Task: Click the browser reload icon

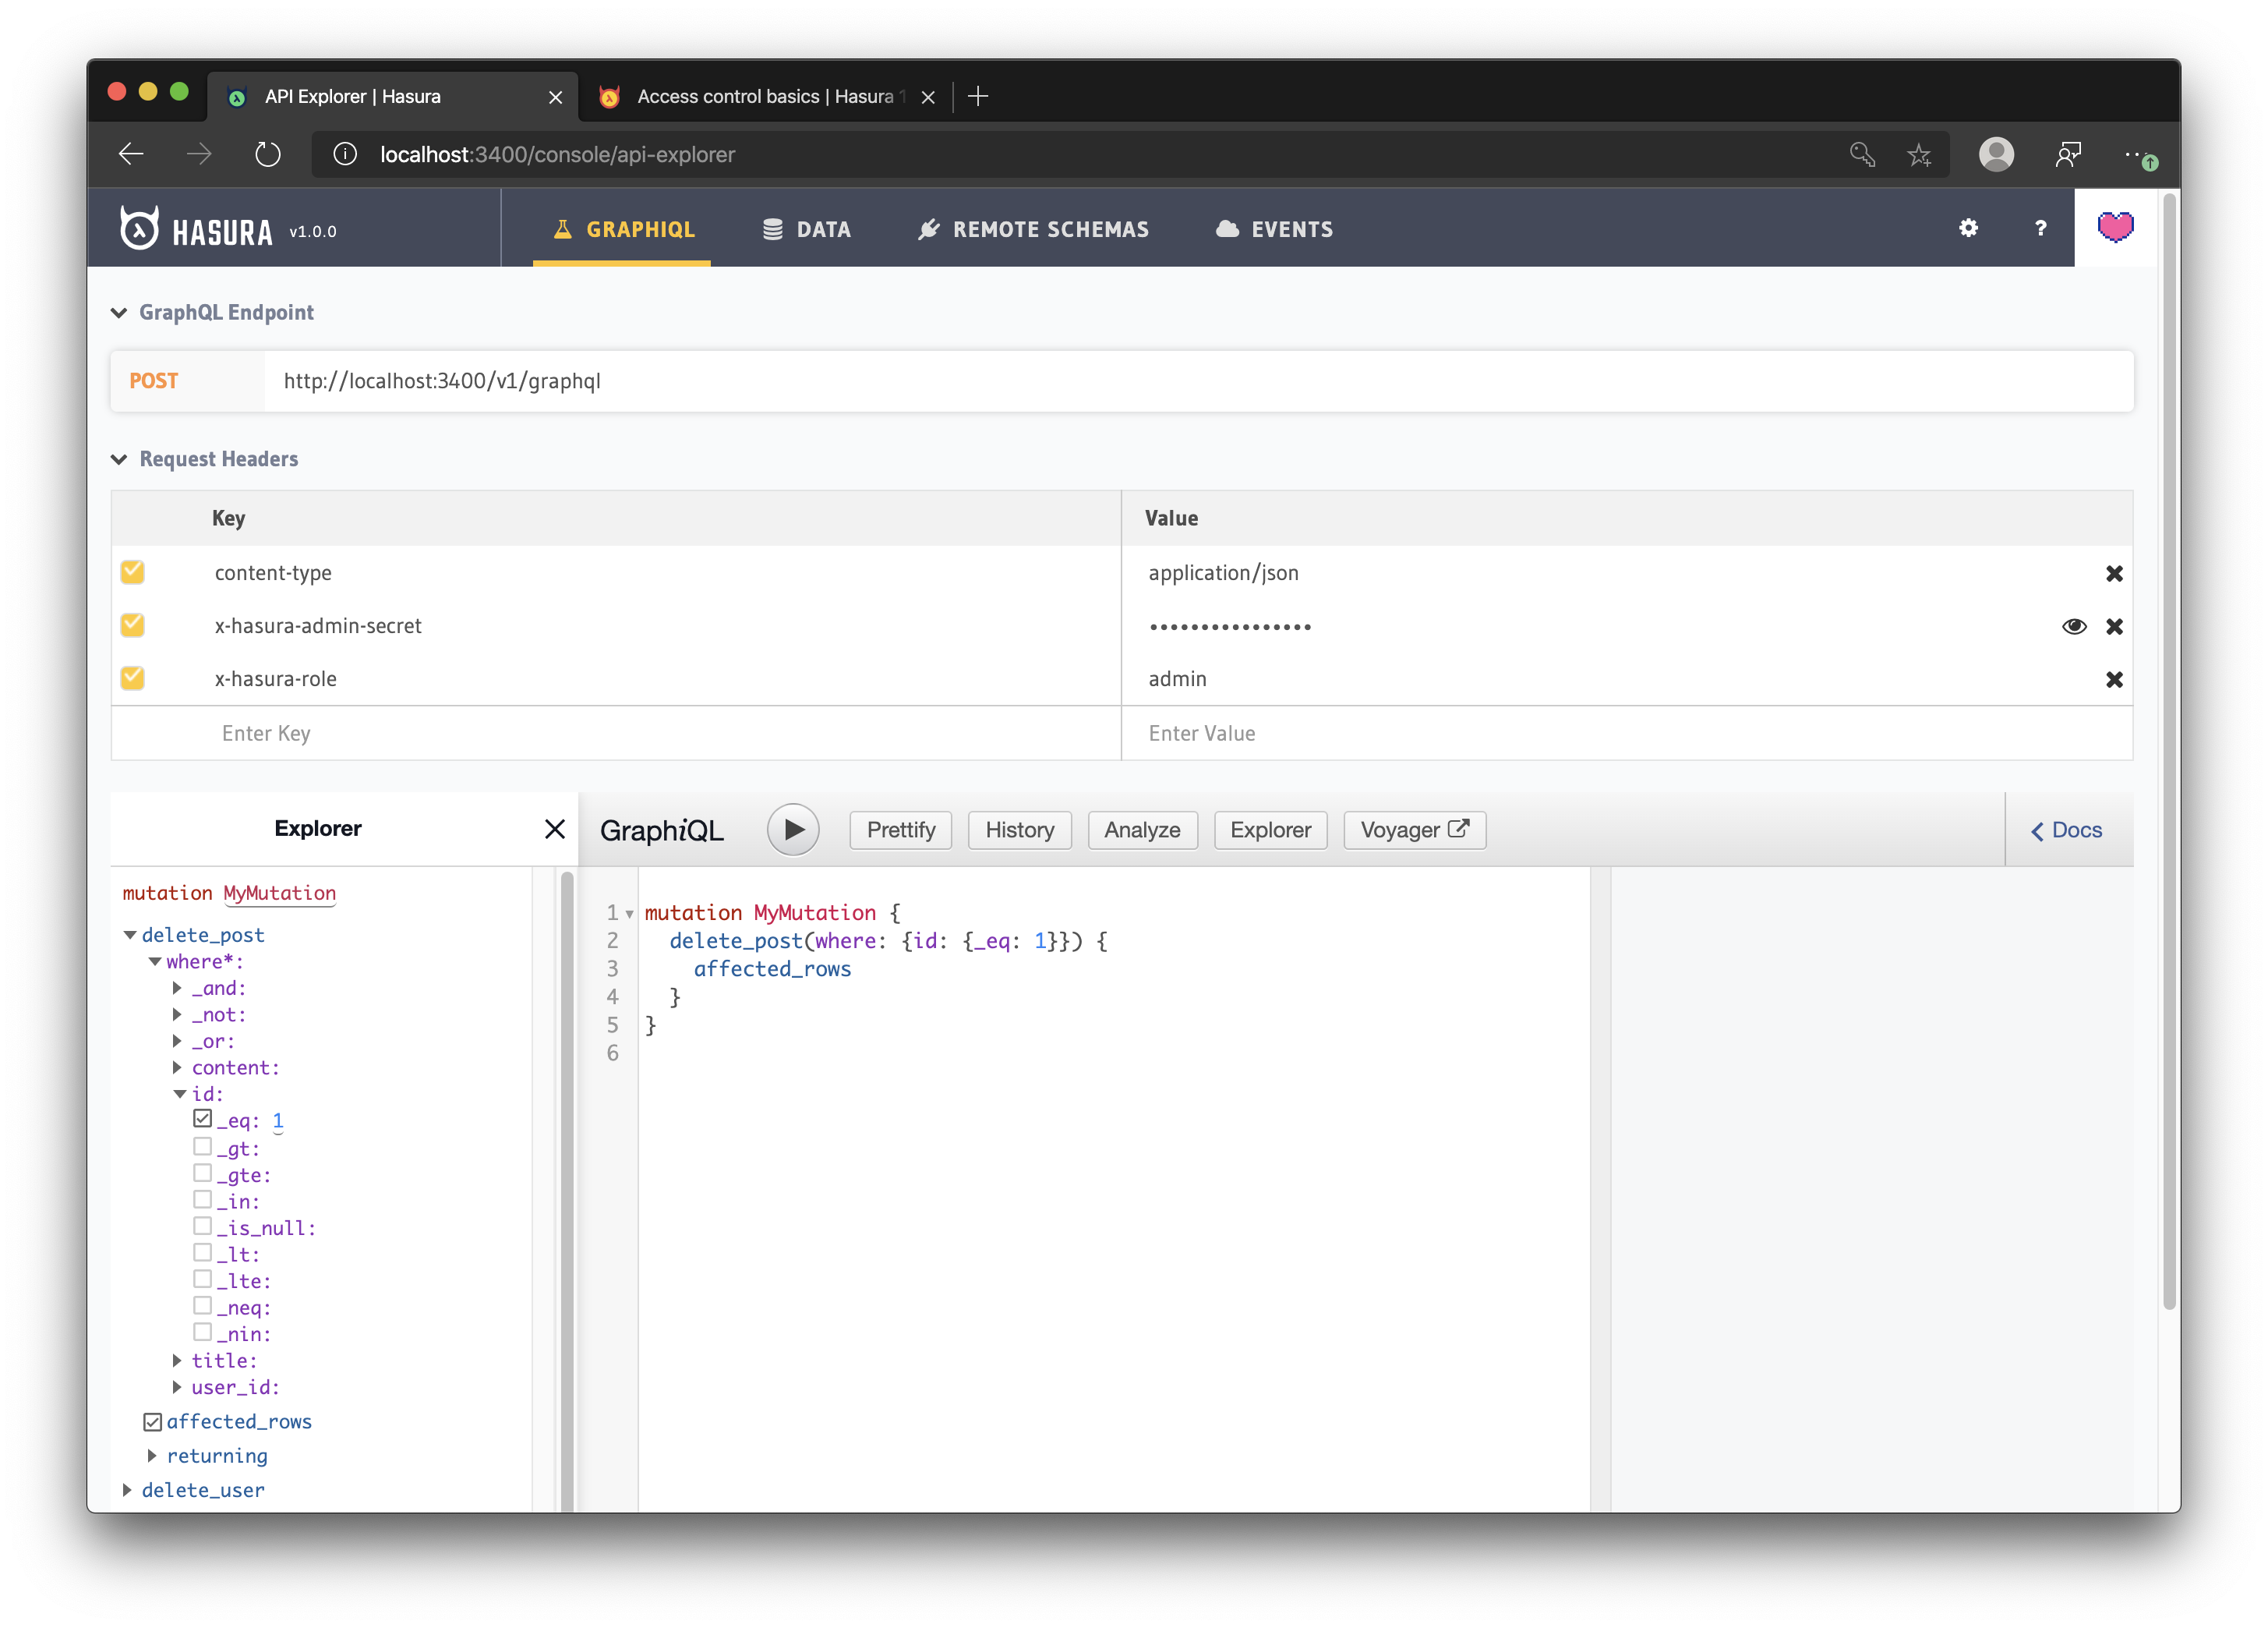Action: [x=267, y=154]
